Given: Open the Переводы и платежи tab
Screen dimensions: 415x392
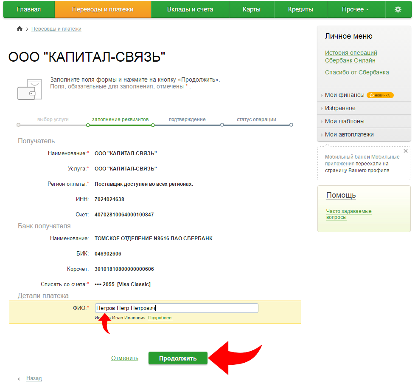Looking at the screenshot, I should [103, 9].
